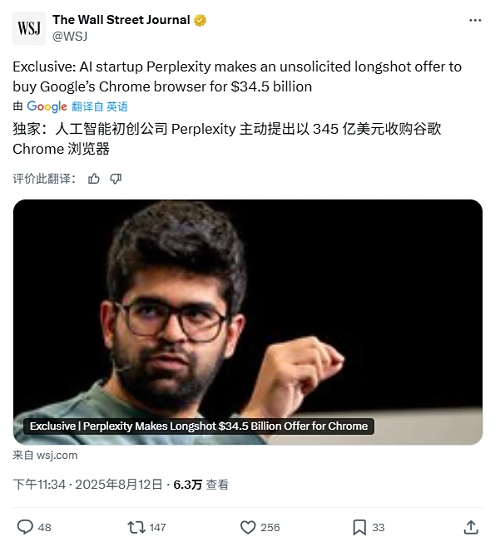This screenshot has width=495, height=542.
Task: Click the timestamp 下午11:34 · 2025年8月12日
Action: pos(87,485)
